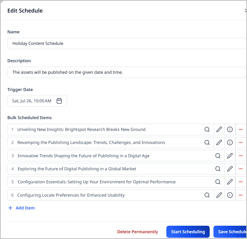Search preview of "Unveiling New Insights" item
The width and height of the screenshot is (247, 239).
pyautogui.click(x=207, y=129)
